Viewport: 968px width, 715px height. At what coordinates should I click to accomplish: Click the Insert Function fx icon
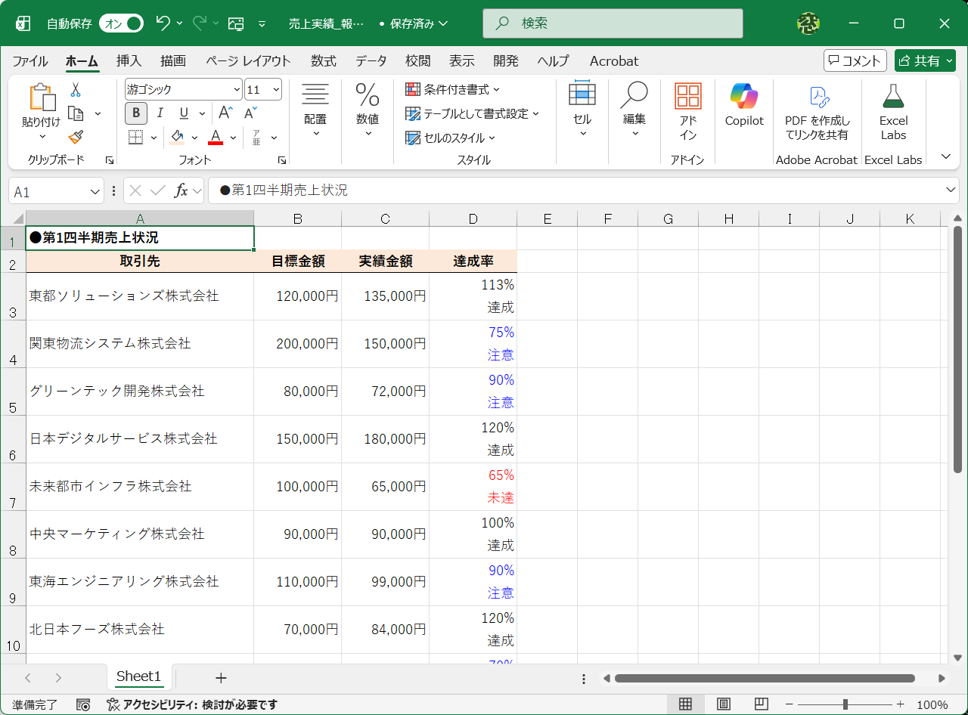pyautogui.click(x=181, y=190)
